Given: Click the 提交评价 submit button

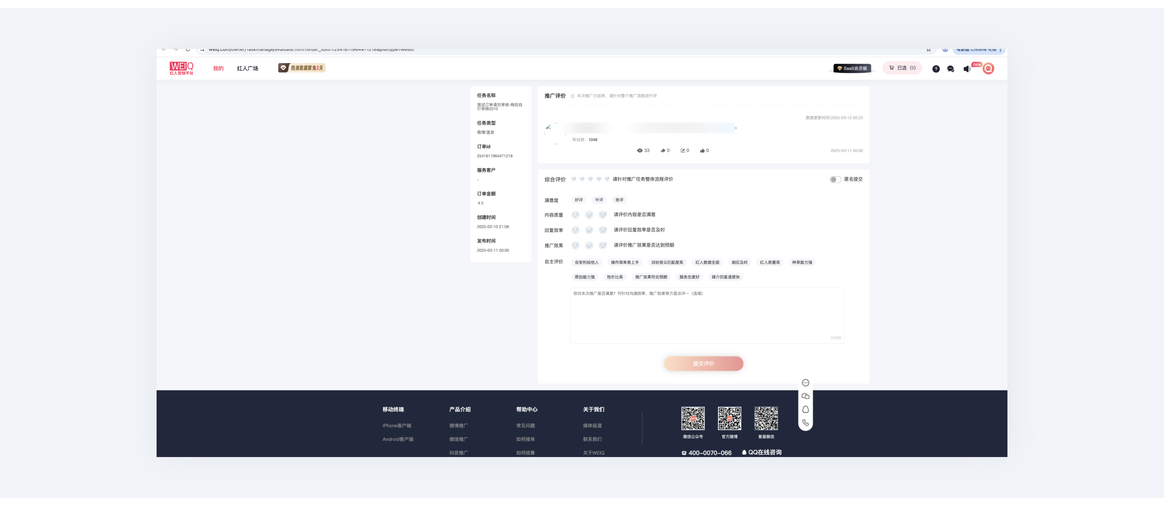Looking at the screenshot, I should [703, 364].
